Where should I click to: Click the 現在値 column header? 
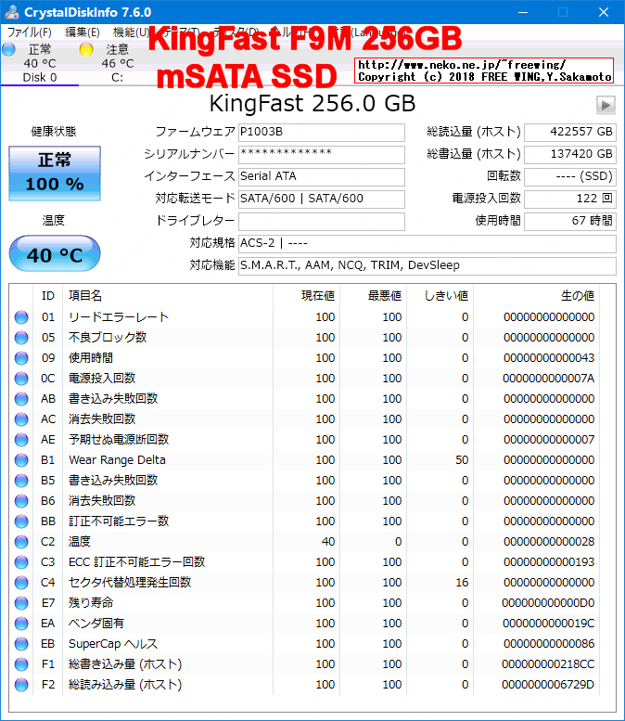pyautogui.click(x=307, y=296)
